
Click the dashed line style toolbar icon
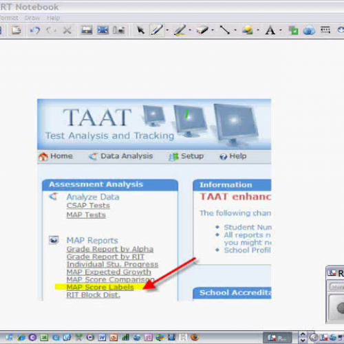[325, 30]
